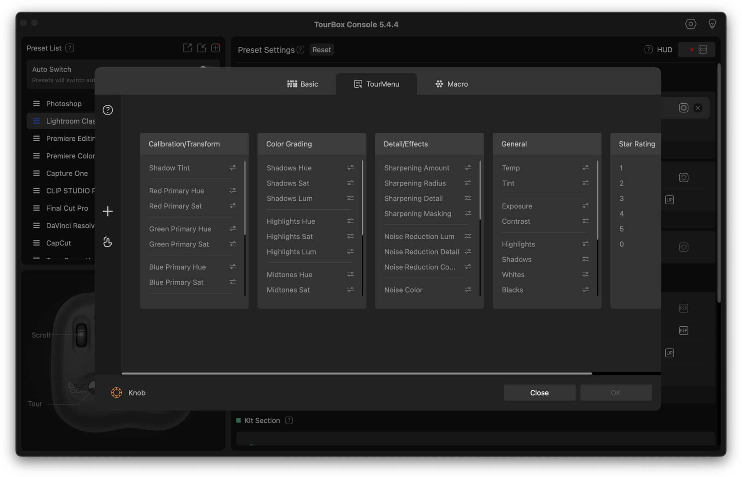Create a new preset with the plus icon
Screen dimensions: 742x477
click(216, 47)
